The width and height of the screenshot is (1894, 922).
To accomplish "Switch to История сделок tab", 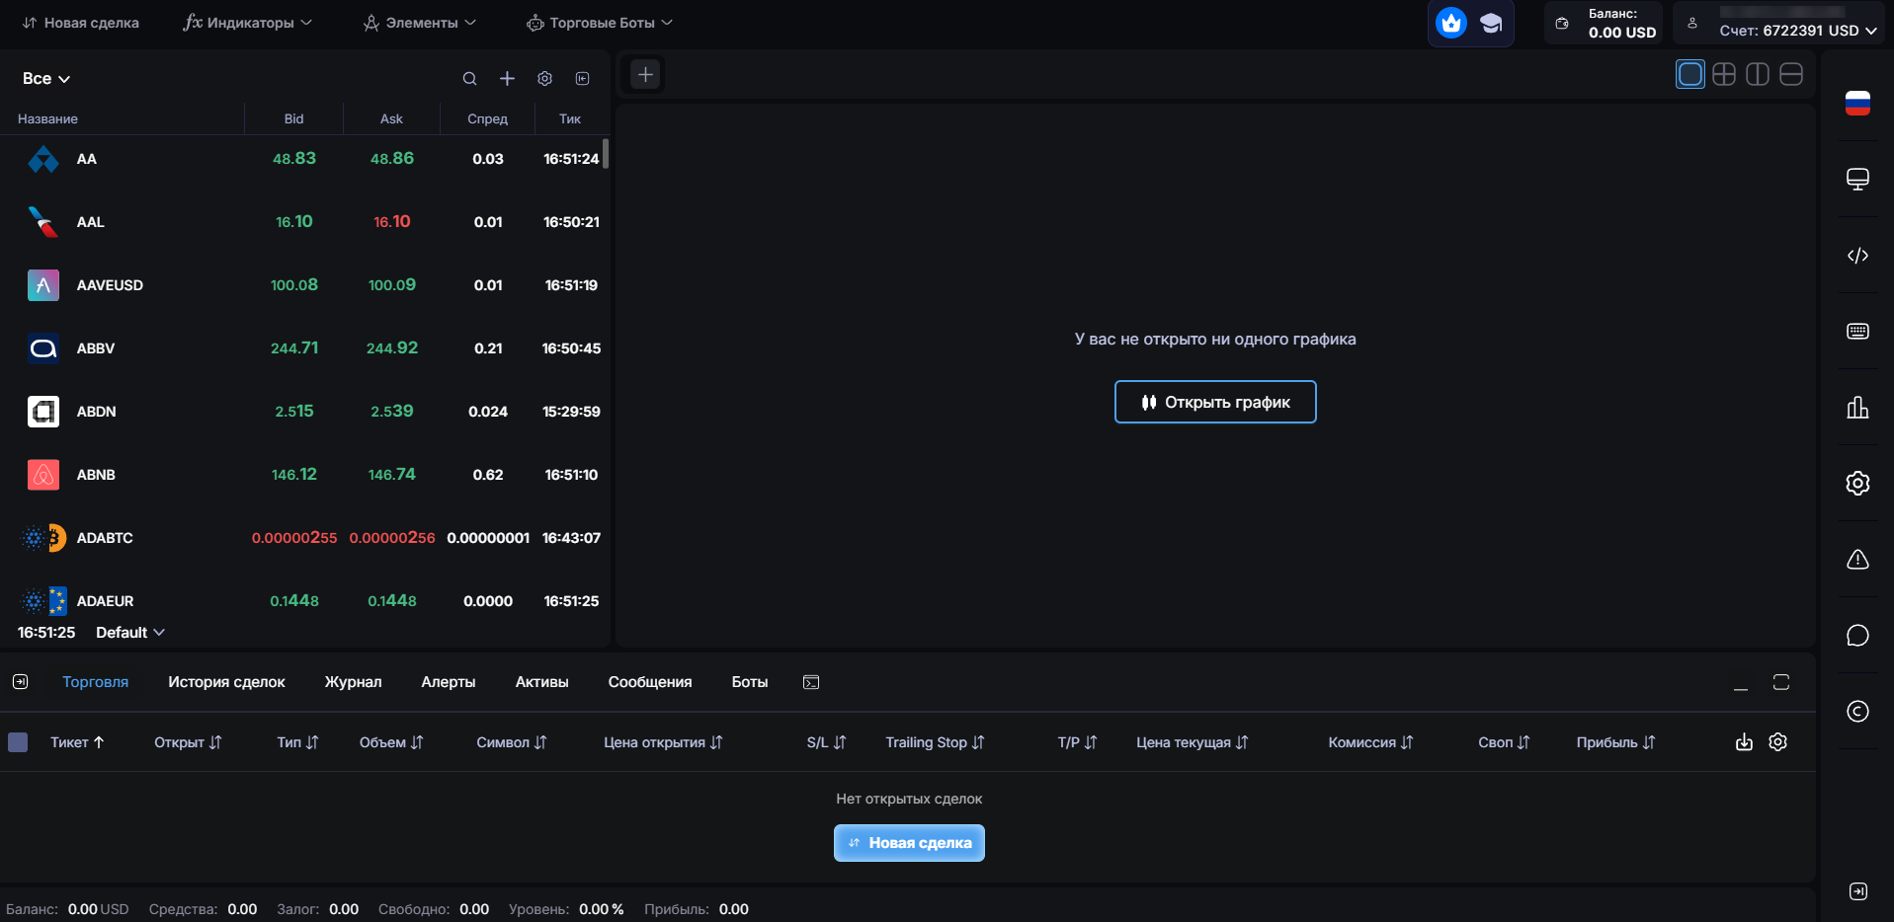I will pyautogui.click(x=226, y=682).
